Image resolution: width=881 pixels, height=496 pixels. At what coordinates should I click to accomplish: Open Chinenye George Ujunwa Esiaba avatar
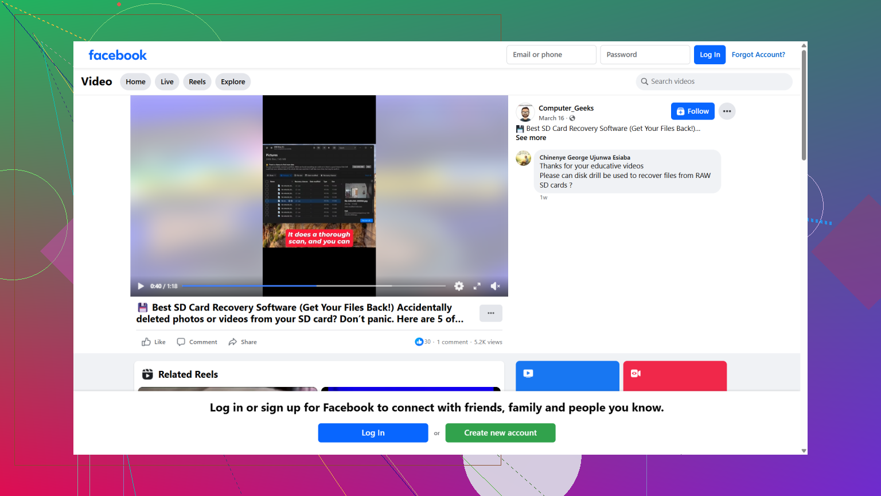click(523, 158)
